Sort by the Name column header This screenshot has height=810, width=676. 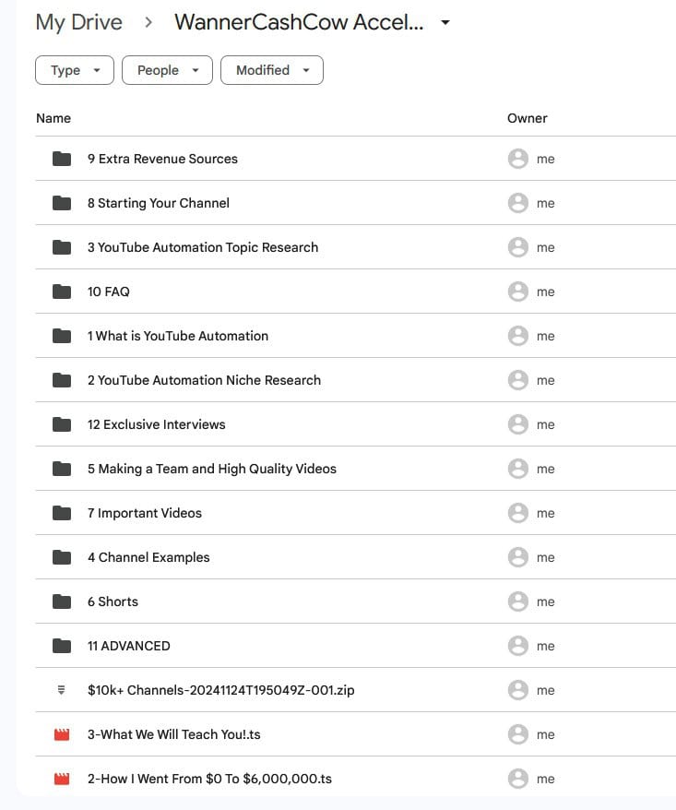53,118
